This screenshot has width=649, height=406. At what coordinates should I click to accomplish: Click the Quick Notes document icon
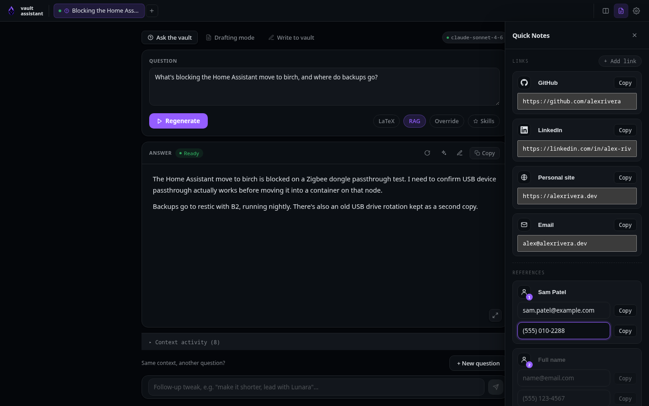(621, 11)
